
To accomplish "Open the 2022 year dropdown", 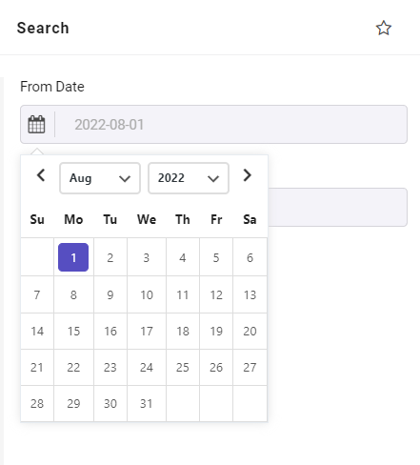I will (189, 178).
